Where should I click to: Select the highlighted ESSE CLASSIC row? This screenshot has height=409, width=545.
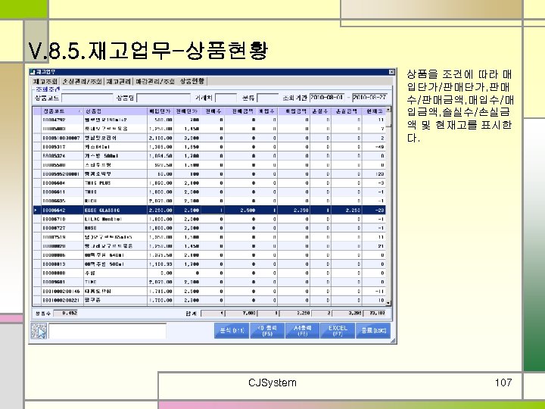pos(209,210)
